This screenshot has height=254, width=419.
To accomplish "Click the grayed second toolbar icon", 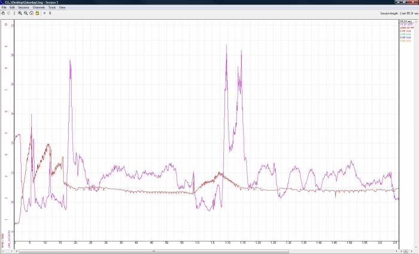I will pos(8,13).
